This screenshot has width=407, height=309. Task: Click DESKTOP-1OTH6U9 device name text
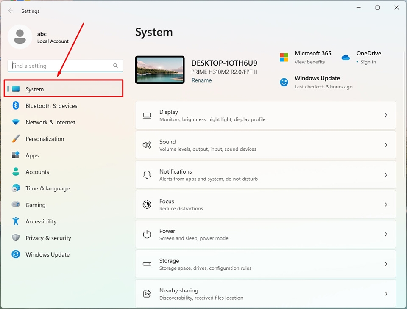224,63
